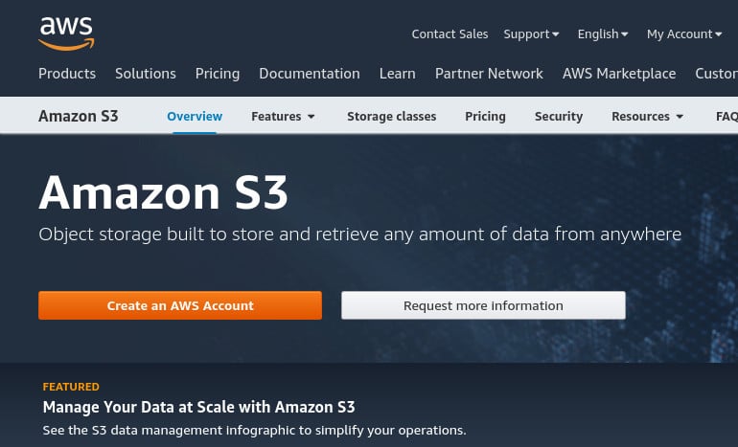The width and height of the screenshot is (738, 447).
Task: Switch to the Overview tab
Action: (195, 117)
